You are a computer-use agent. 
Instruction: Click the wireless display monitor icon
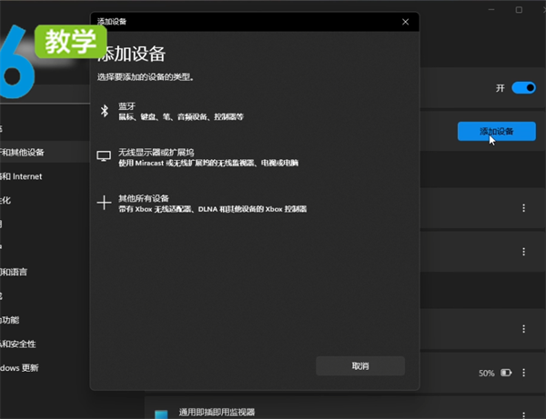coord(104,156)
